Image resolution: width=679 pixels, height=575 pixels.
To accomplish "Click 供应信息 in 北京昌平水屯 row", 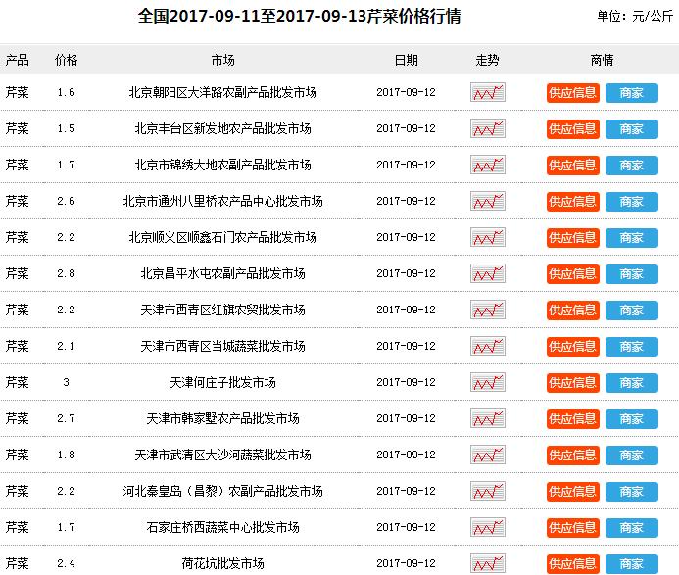I will pyautogui.click(x=572, y=274).
